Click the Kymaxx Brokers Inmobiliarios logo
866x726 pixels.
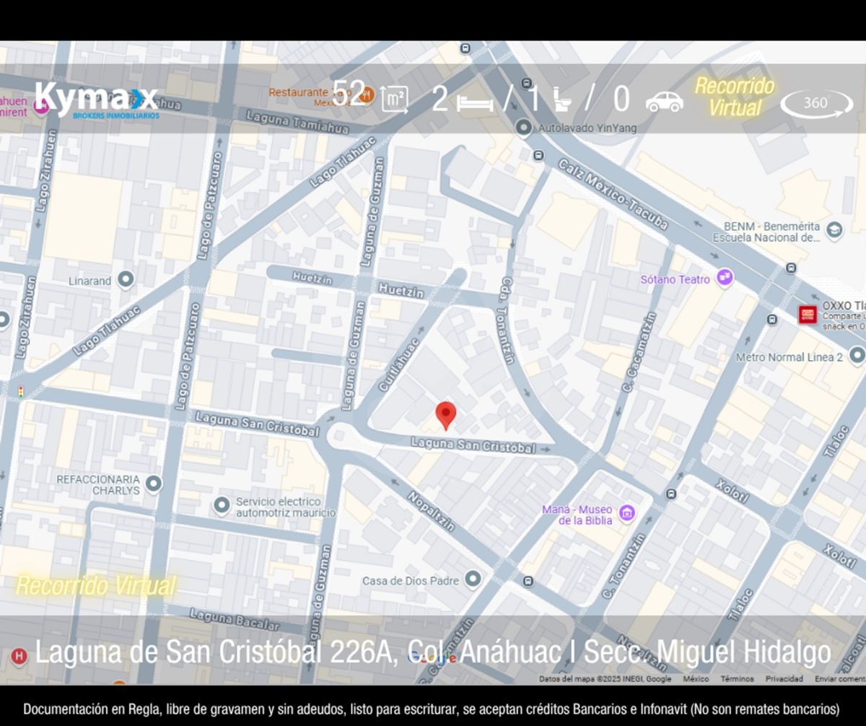tap(96, 100)
